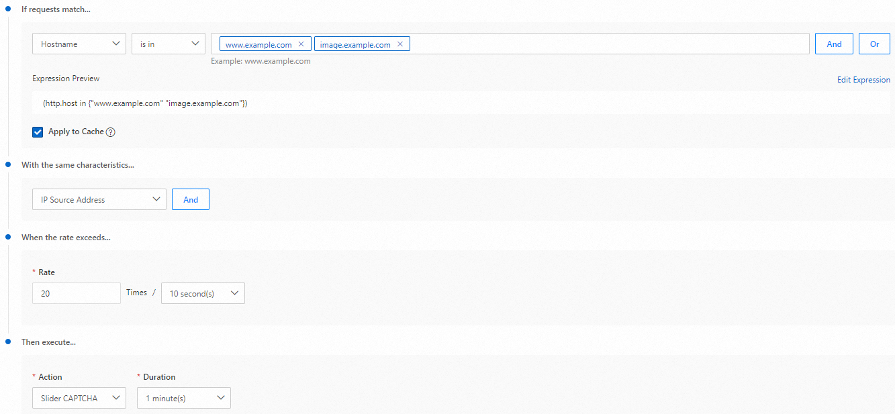Uncheck the Apply to Cache checkbox
Viewport: 895px width, 414px height.
pyautogui.click(x=38, y=132)
